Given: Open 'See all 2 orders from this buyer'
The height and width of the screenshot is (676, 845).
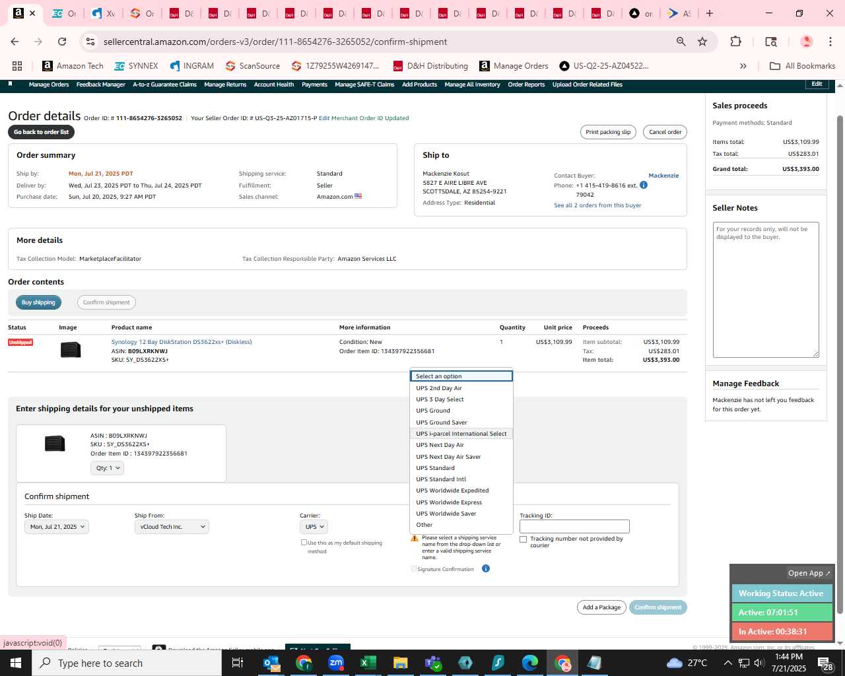Looking at the screenshot, I should 597,205.
